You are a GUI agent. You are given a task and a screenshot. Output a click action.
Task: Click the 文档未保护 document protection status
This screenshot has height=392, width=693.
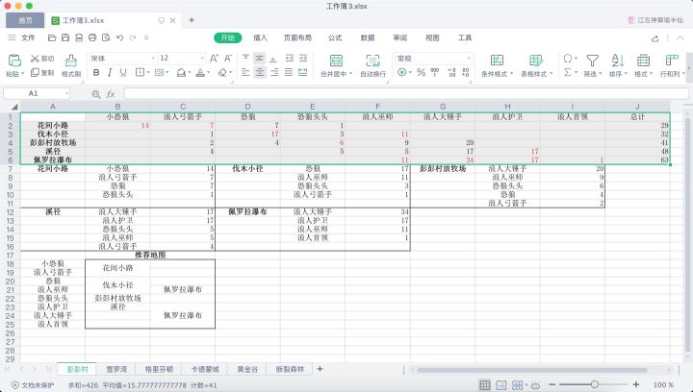coord(33,385)
